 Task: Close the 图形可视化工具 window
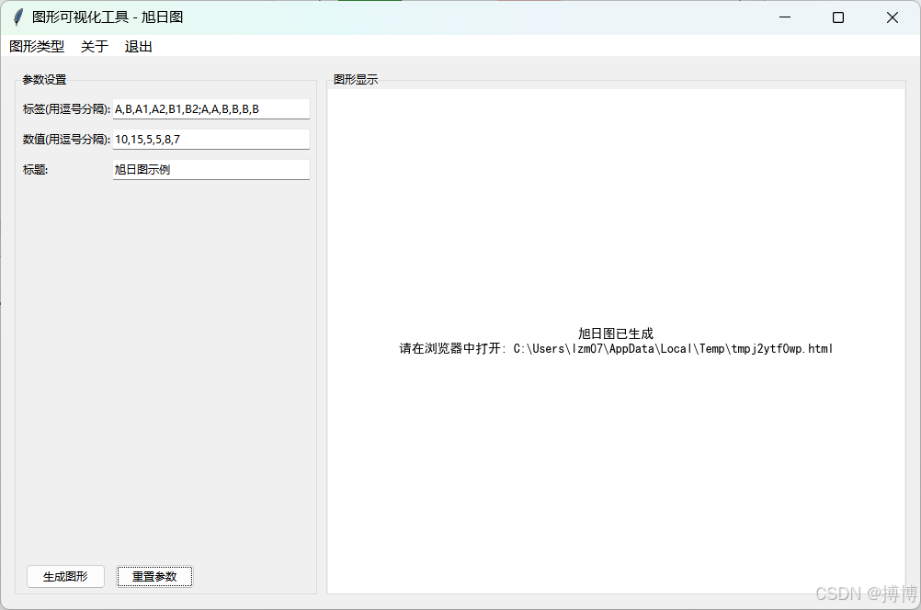[893, 17]
